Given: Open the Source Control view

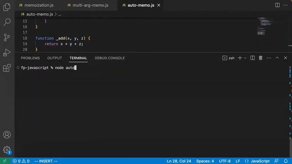Looking at the screenshot, I should click(x=7, y=37).
